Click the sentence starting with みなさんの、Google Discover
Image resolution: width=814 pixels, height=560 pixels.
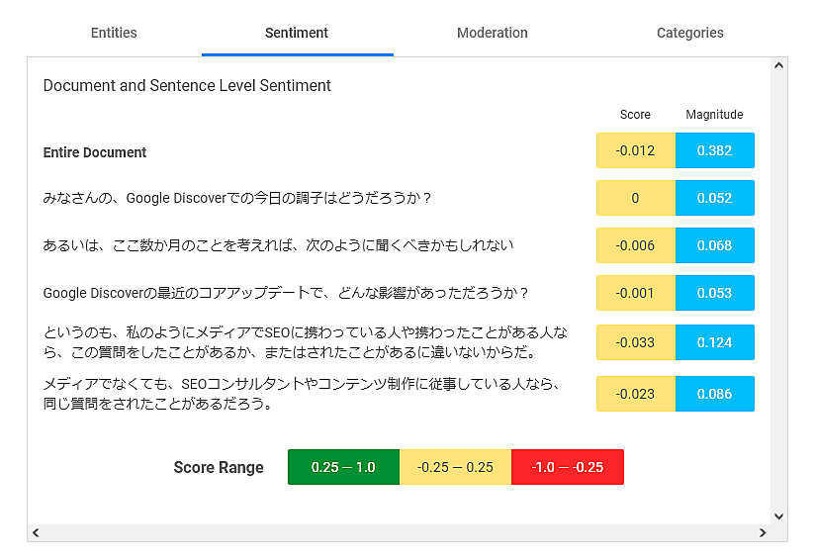[x=237, y=198]
